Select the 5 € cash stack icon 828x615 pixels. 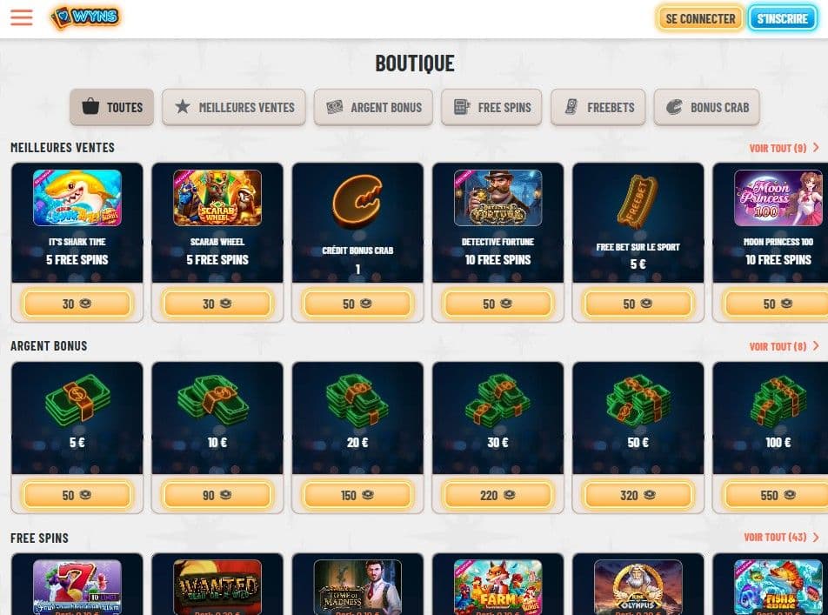[x=77, y=401]
